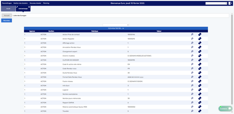
Task: Click the magnifier for Action Prise de contact
Action: (x=192, y=34)
